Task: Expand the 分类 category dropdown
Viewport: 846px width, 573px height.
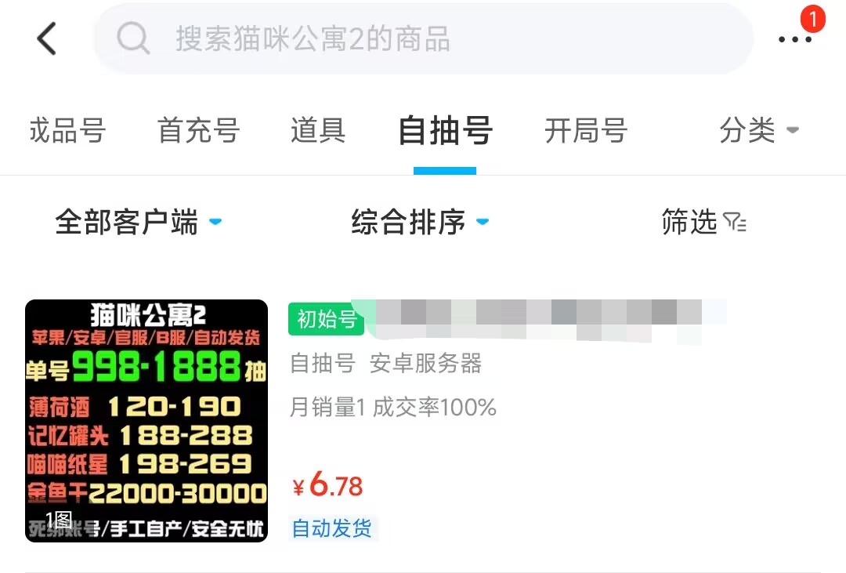Action: coord(758,130)
